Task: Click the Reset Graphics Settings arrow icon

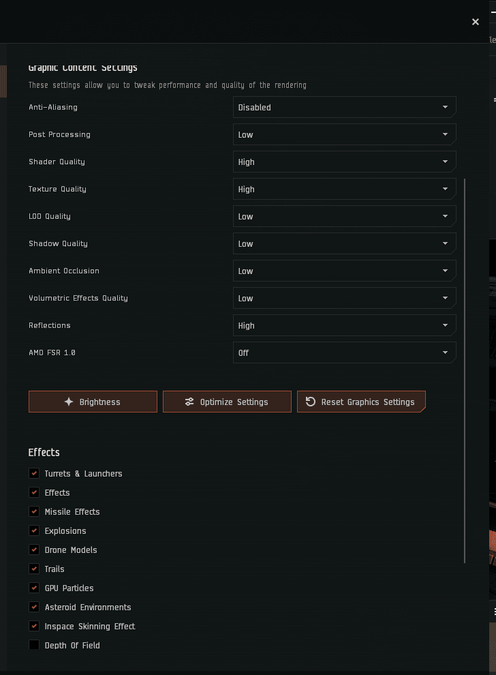Action: [x=311, y=402]
